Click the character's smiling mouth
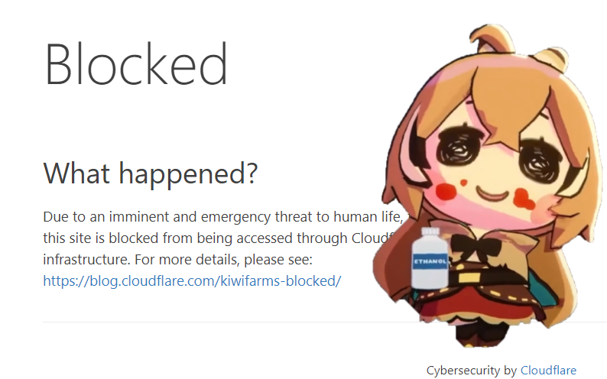 (492, 193)
